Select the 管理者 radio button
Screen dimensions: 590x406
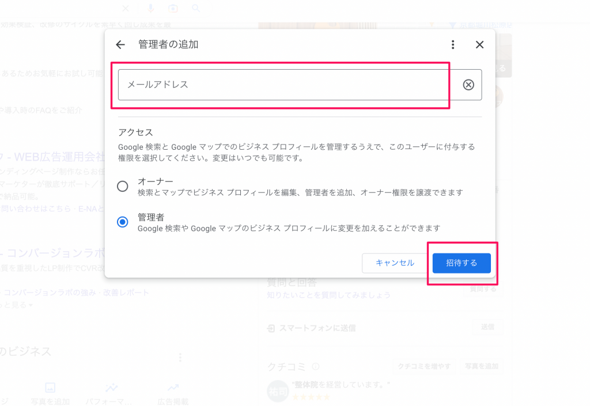[x=123, y=222]
